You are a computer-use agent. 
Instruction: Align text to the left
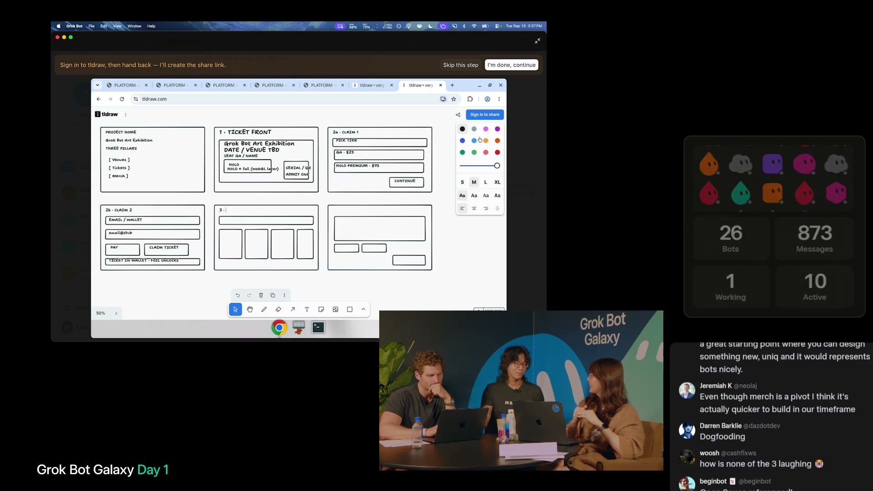pyautogui.click(x=462, y=209)
